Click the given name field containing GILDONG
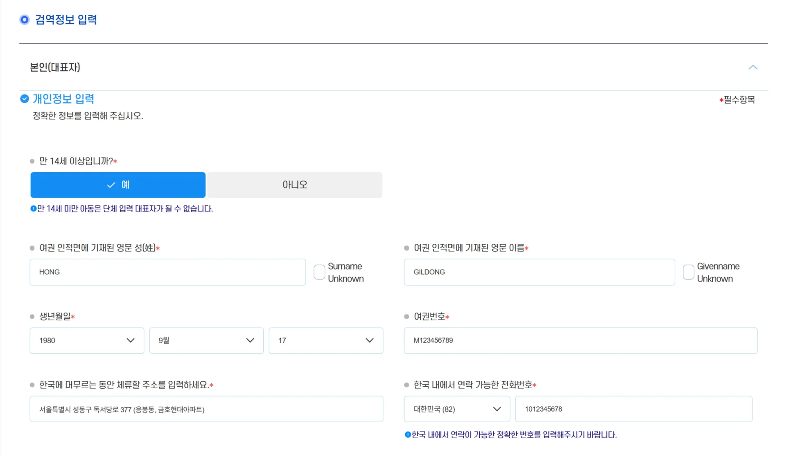This screenshot has width=786, height=457. [x=539, y=272]
